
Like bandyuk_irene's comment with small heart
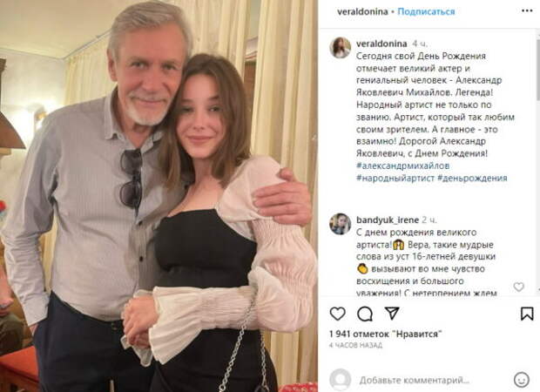click(x=518, y=287)
